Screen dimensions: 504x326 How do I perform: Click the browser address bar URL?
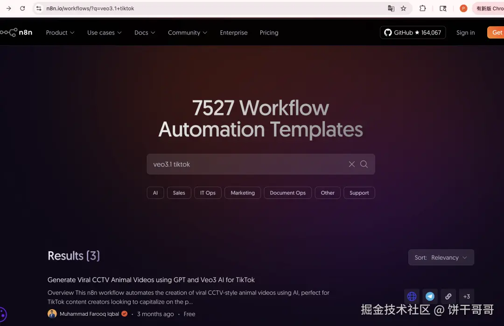90,8
